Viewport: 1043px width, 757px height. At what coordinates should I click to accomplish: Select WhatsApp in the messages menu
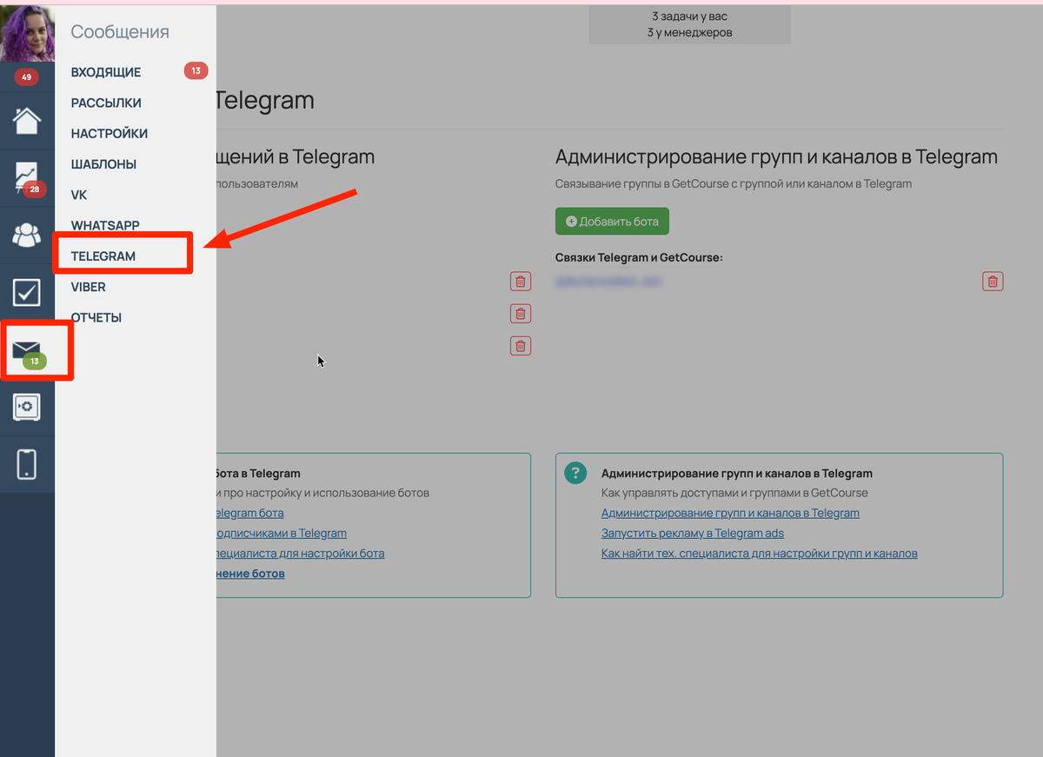click(105, 226)
